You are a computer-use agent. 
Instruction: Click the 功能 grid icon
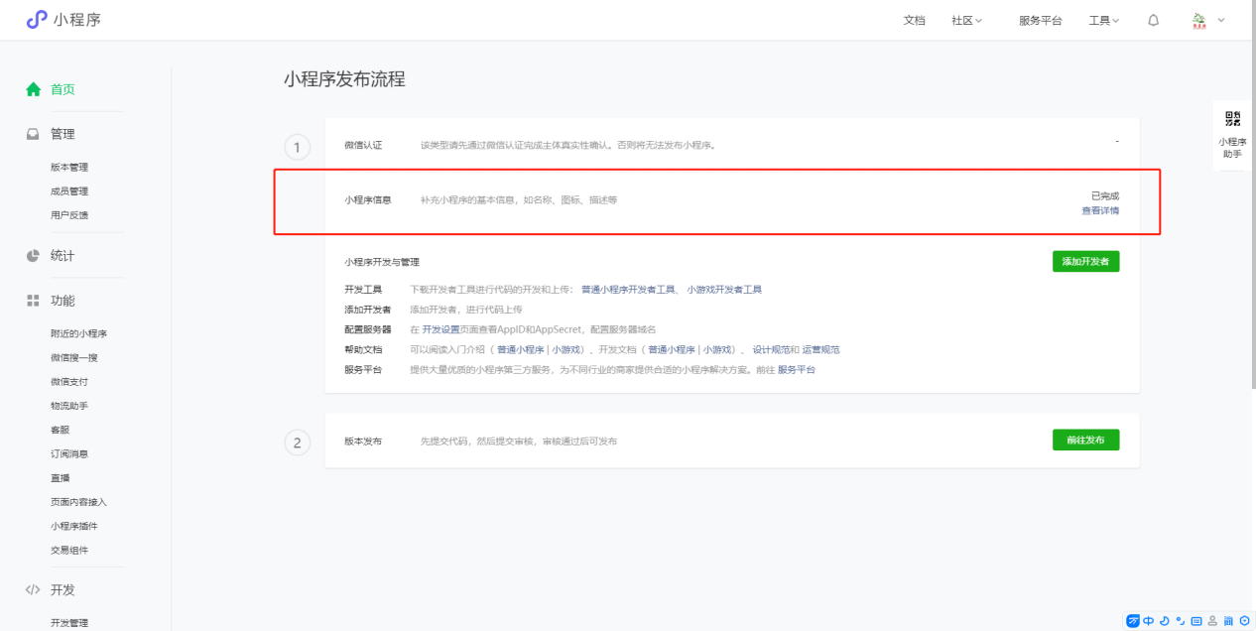click(33, 301)
